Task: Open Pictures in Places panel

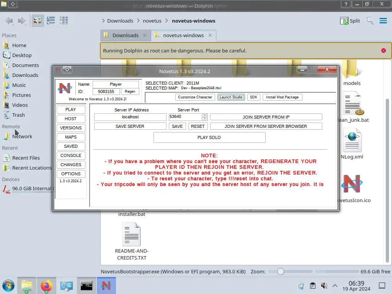Action: 21,95
